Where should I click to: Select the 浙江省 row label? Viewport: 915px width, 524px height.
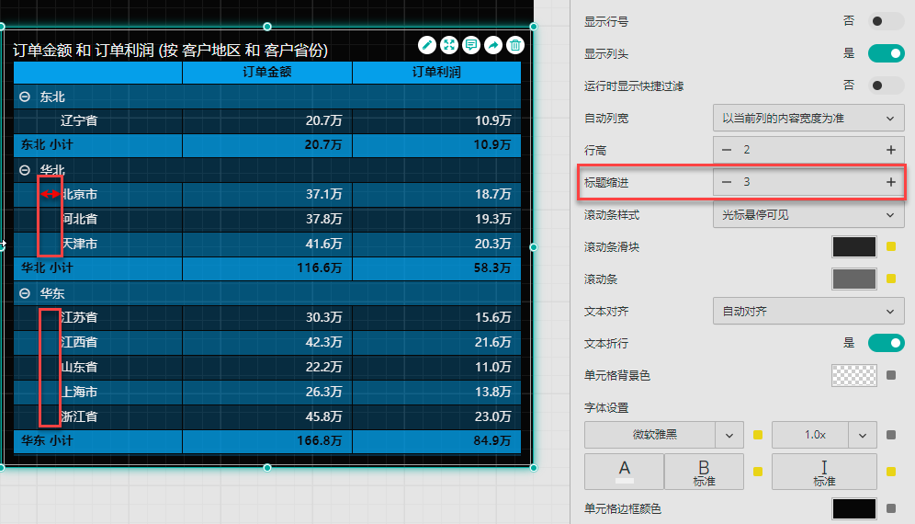(x=79, y=417)
